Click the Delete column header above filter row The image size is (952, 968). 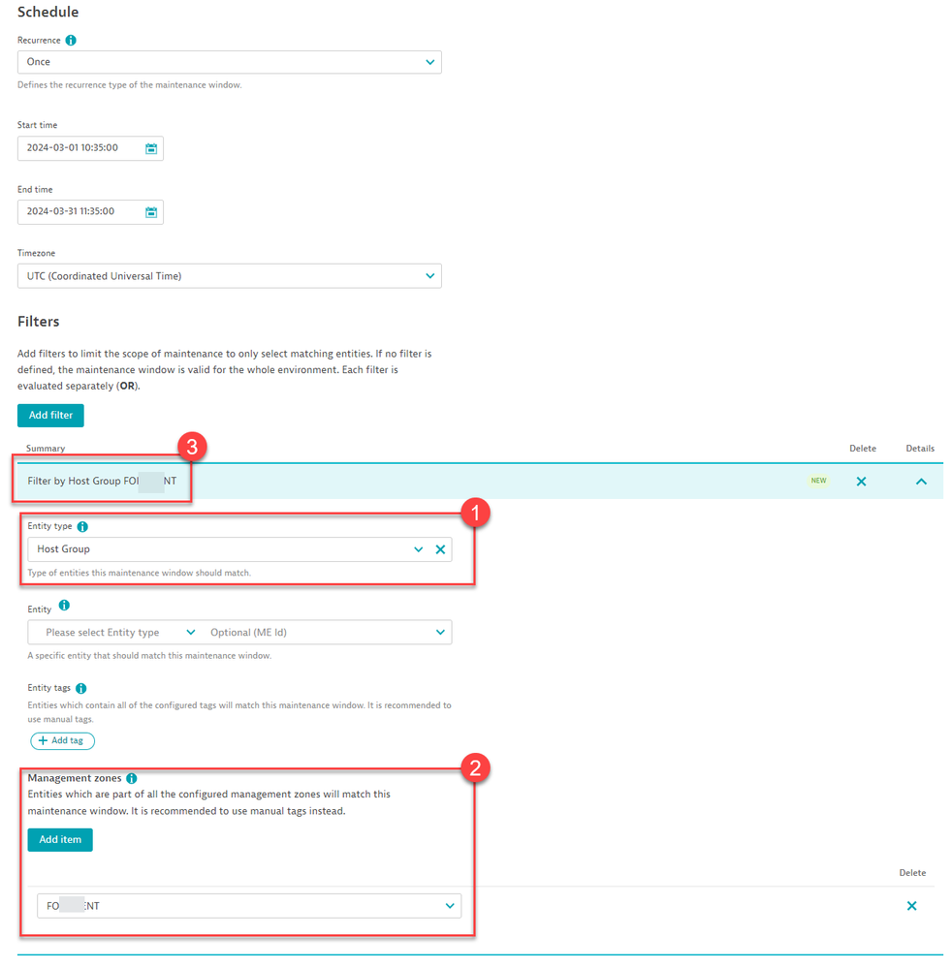[x=863, y=449]
